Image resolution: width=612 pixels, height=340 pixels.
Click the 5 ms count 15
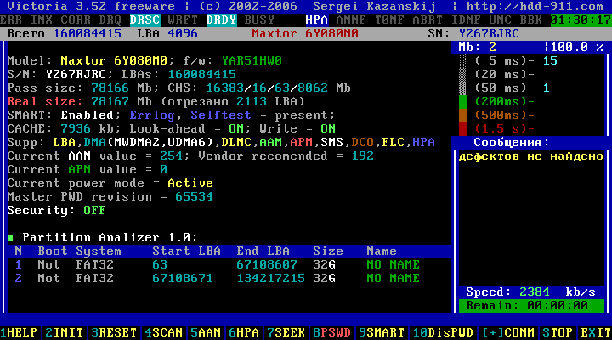[x=550, y=61]
